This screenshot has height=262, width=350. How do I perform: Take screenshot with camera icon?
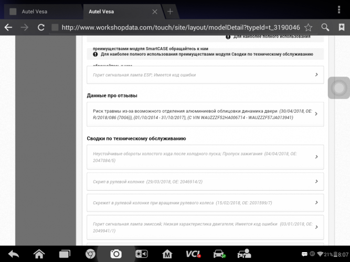pos(116,254)
